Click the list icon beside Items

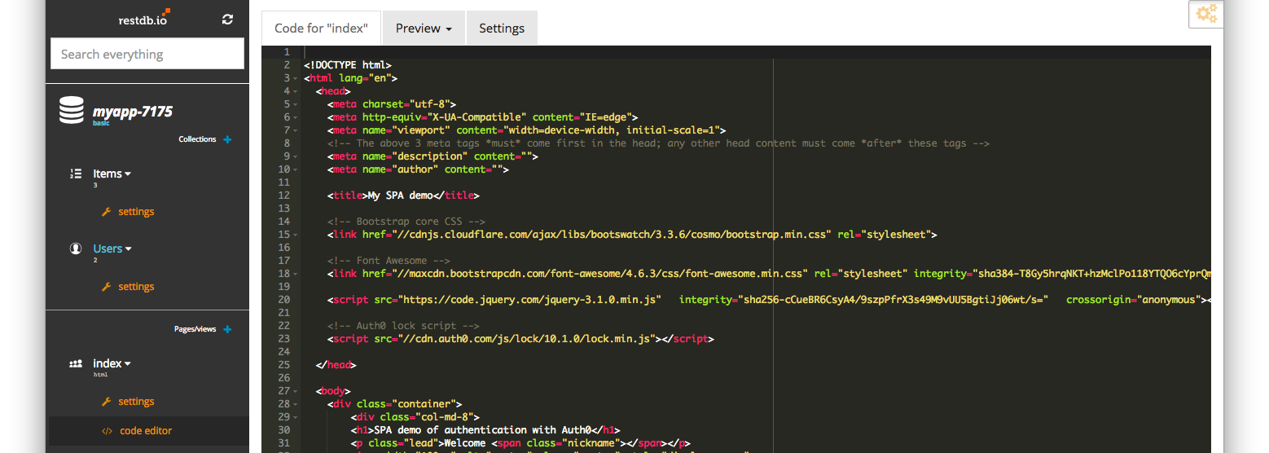coord(76,174)
